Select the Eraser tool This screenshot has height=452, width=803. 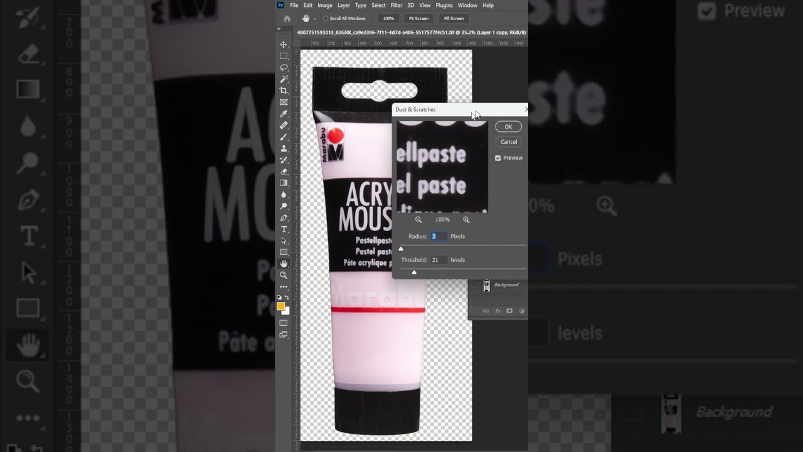[x=284, y=171]
